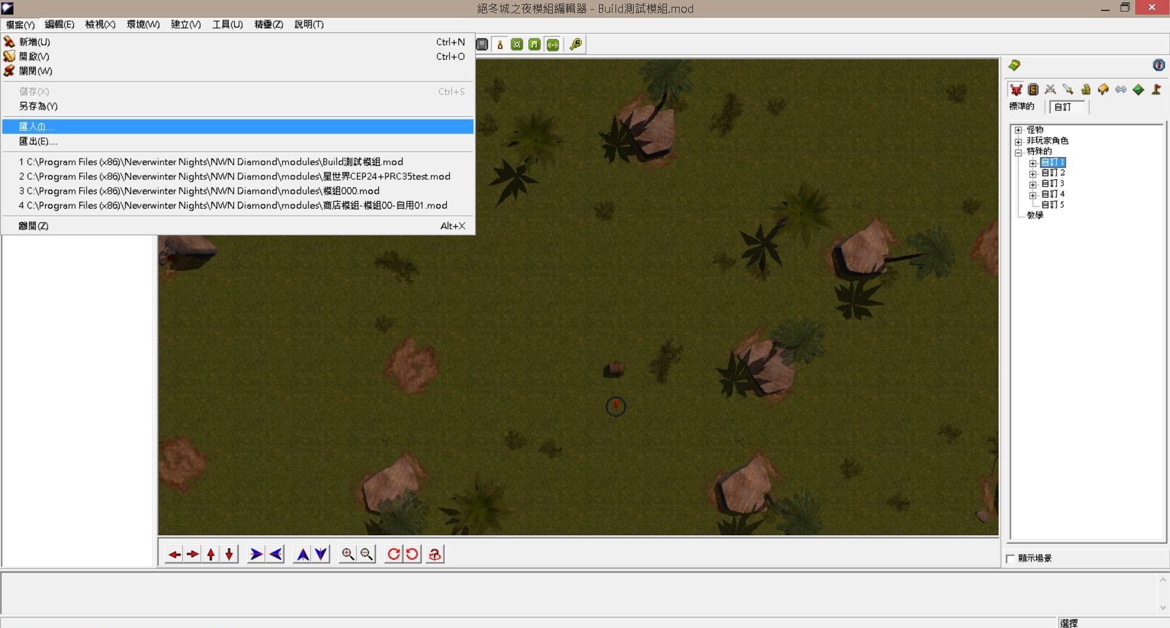
Task: Pan camera left with red left arrow
Action: (174, 554)
